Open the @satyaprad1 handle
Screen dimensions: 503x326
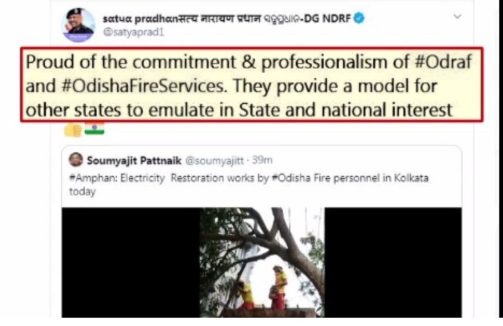(x=133, y=32)
